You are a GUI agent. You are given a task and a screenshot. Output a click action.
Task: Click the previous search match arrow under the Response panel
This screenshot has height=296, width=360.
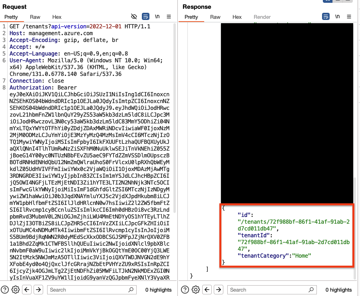tap(207, 290)
